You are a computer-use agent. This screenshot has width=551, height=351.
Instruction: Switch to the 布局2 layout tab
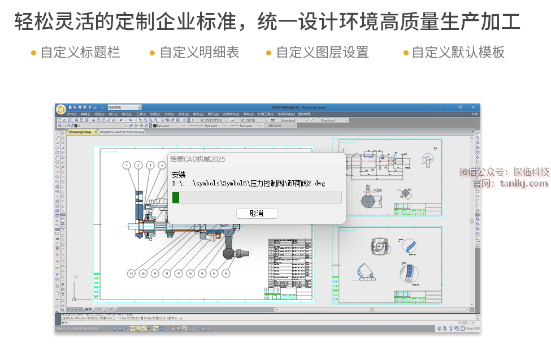(111, 310)
